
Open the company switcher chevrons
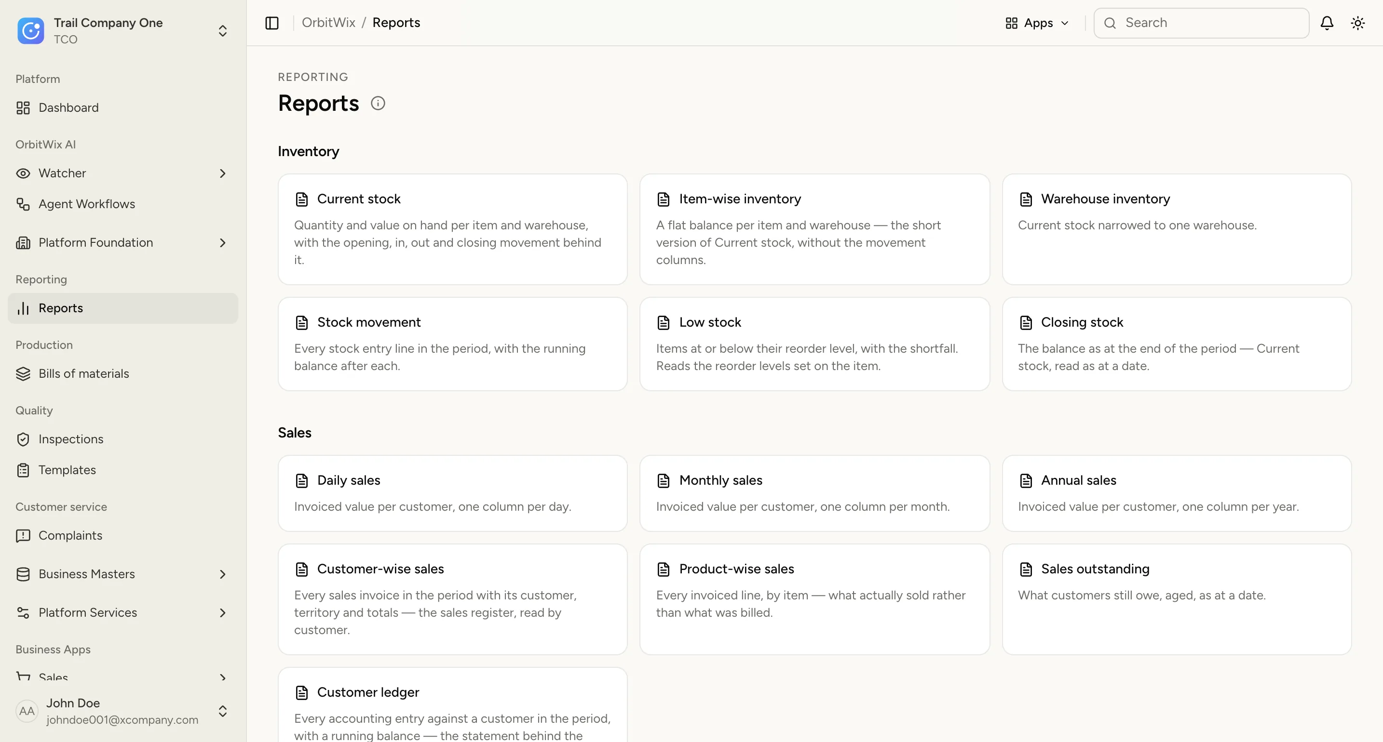click(x=223, y=30)
